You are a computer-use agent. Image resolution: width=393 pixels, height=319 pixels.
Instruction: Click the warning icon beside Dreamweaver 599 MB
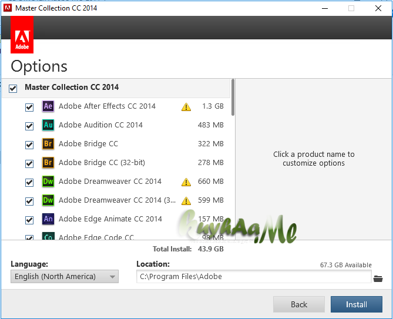pyautogui.click(x=186, y=201)
